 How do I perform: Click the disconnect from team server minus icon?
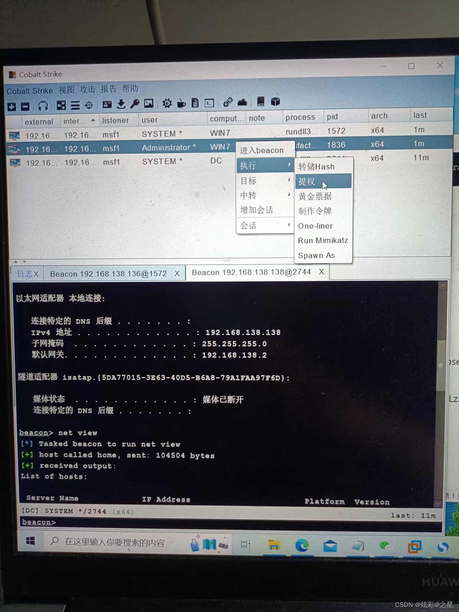point(25,107)
